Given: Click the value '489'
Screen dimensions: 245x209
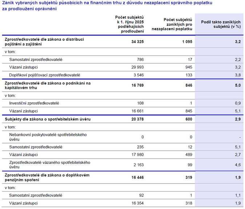Looking at the screenshot, I should click(x=189, y=155).
